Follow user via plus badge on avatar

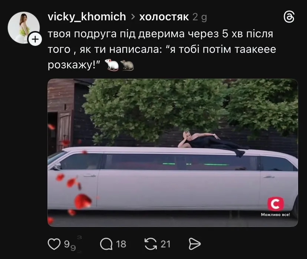[x=35, y=39]
